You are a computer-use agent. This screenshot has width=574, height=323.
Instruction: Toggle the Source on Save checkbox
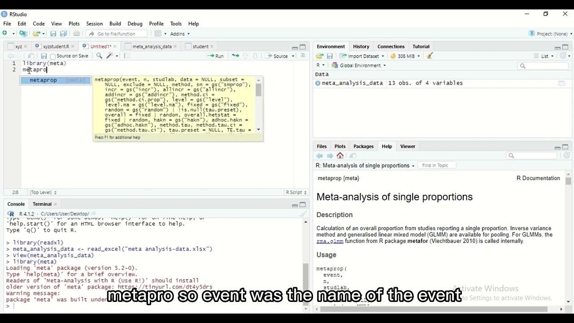[53, 57]
